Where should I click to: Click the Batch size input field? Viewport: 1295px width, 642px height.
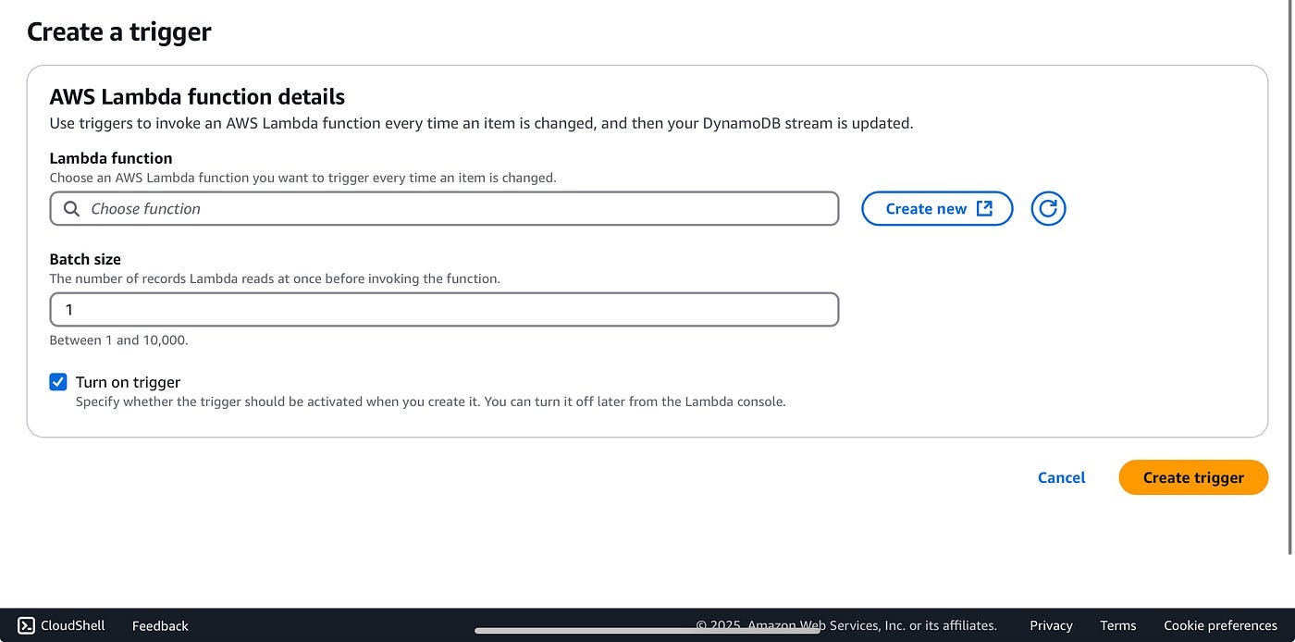point(444,309)
